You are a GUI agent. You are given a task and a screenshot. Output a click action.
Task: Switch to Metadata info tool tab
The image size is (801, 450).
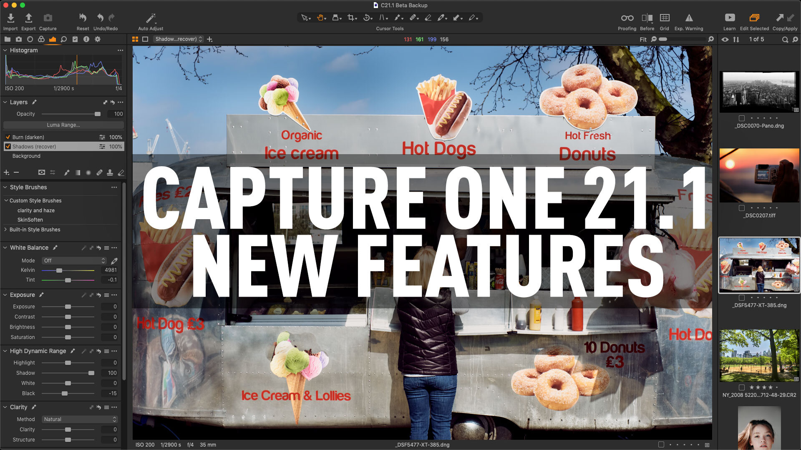click(86, 39)
